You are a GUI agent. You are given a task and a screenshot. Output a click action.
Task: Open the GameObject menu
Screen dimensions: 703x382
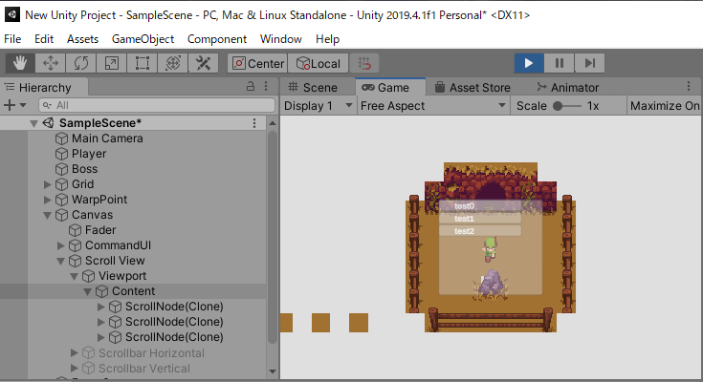(x=143, y=39)
